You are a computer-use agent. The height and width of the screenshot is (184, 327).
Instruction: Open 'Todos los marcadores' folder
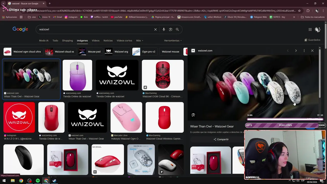[x=313, y=17]
